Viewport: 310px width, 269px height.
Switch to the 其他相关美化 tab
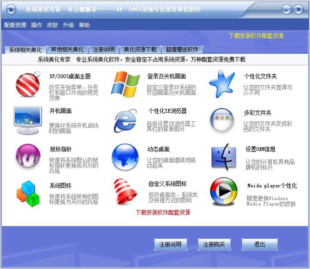coord(67,50)
